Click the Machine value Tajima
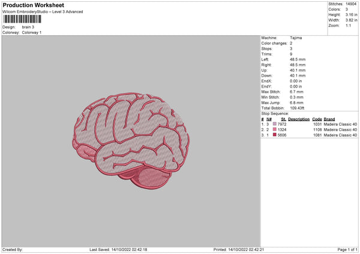 (x=296, y=38)
